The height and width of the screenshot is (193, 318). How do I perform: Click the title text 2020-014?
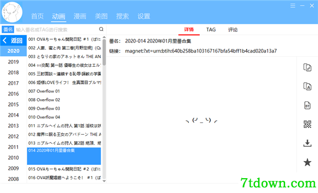(158, 41)
